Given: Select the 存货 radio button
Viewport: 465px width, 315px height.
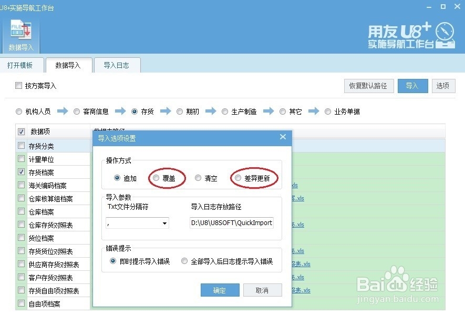Looking at the screenshot, I should coord(135,111).
